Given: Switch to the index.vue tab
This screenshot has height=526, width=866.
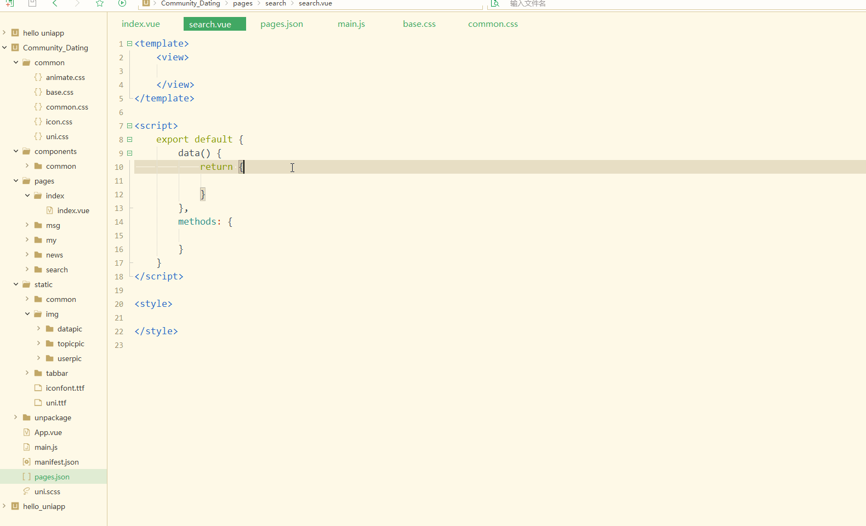Looking at the screenshot, I should (x=141, y=24).
